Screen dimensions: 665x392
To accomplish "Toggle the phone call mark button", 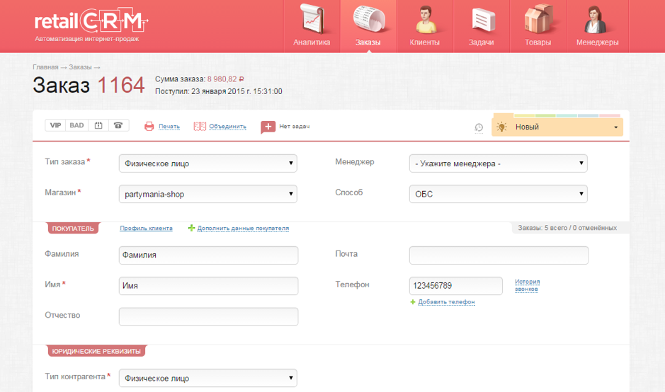I will (118, 125).
